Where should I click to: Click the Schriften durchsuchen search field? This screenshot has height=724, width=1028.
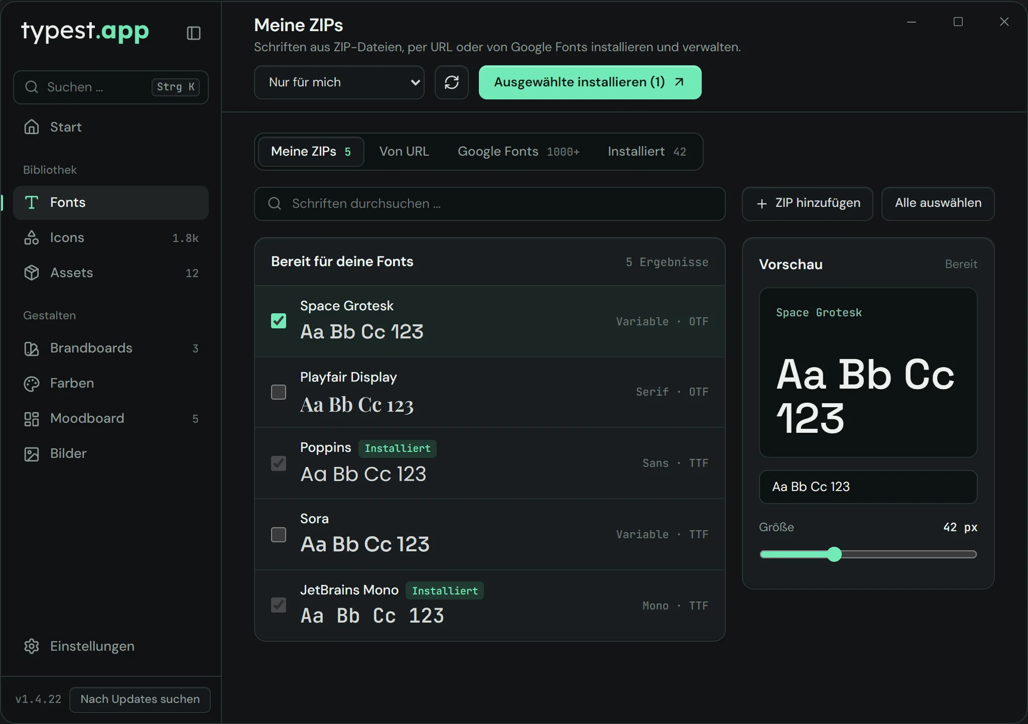pyautogui.click(x=490, y=203)
